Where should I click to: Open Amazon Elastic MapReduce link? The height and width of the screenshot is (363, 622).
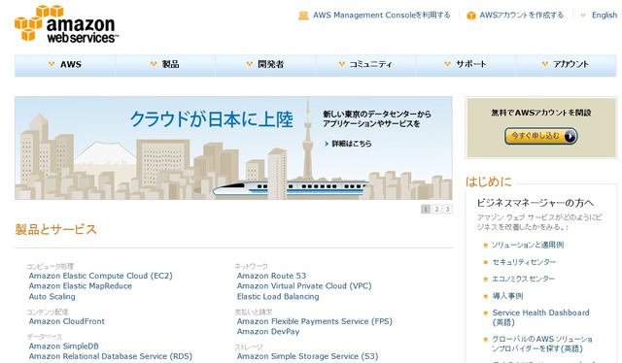click(81, 286)
